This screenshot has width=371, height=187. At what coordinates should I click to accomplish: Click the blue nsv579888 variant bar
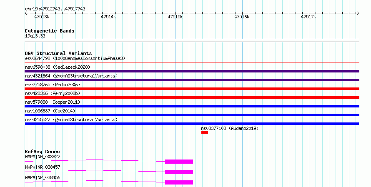[x=192, y=106]
